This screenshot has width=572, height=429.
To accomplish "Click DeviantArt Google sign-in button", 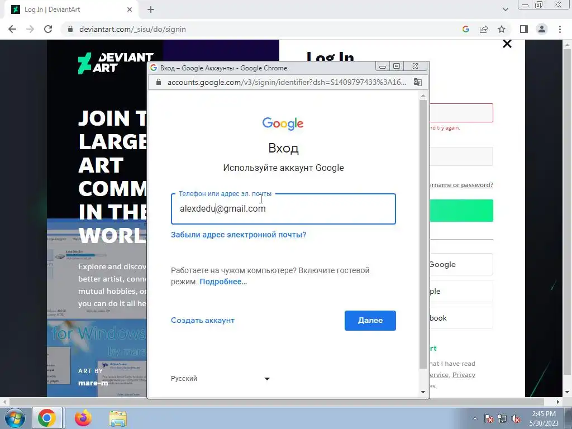I will [461, 264].
